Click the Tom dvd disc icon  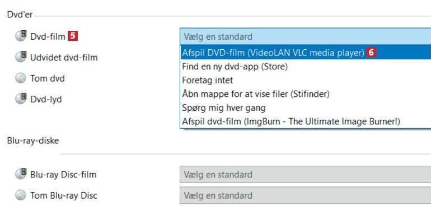click(x=21, y=78)
